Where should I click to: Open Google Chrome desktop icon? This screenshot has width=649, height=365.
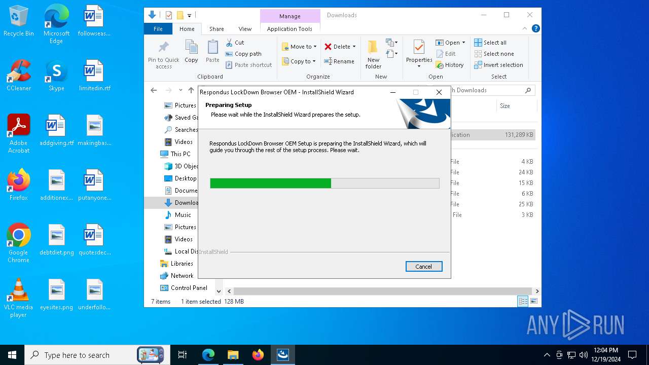(19, 243)
